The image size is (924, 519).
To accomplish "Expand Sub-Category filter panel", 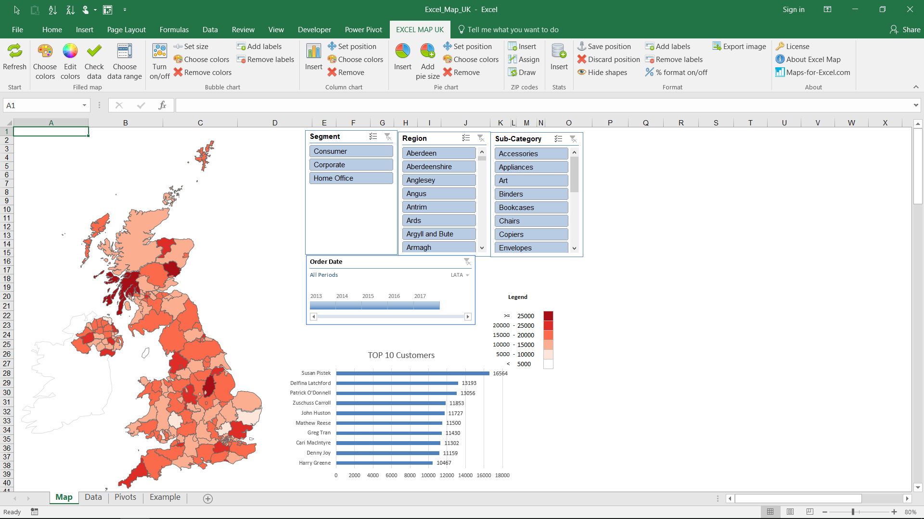I will pos(558,139).
